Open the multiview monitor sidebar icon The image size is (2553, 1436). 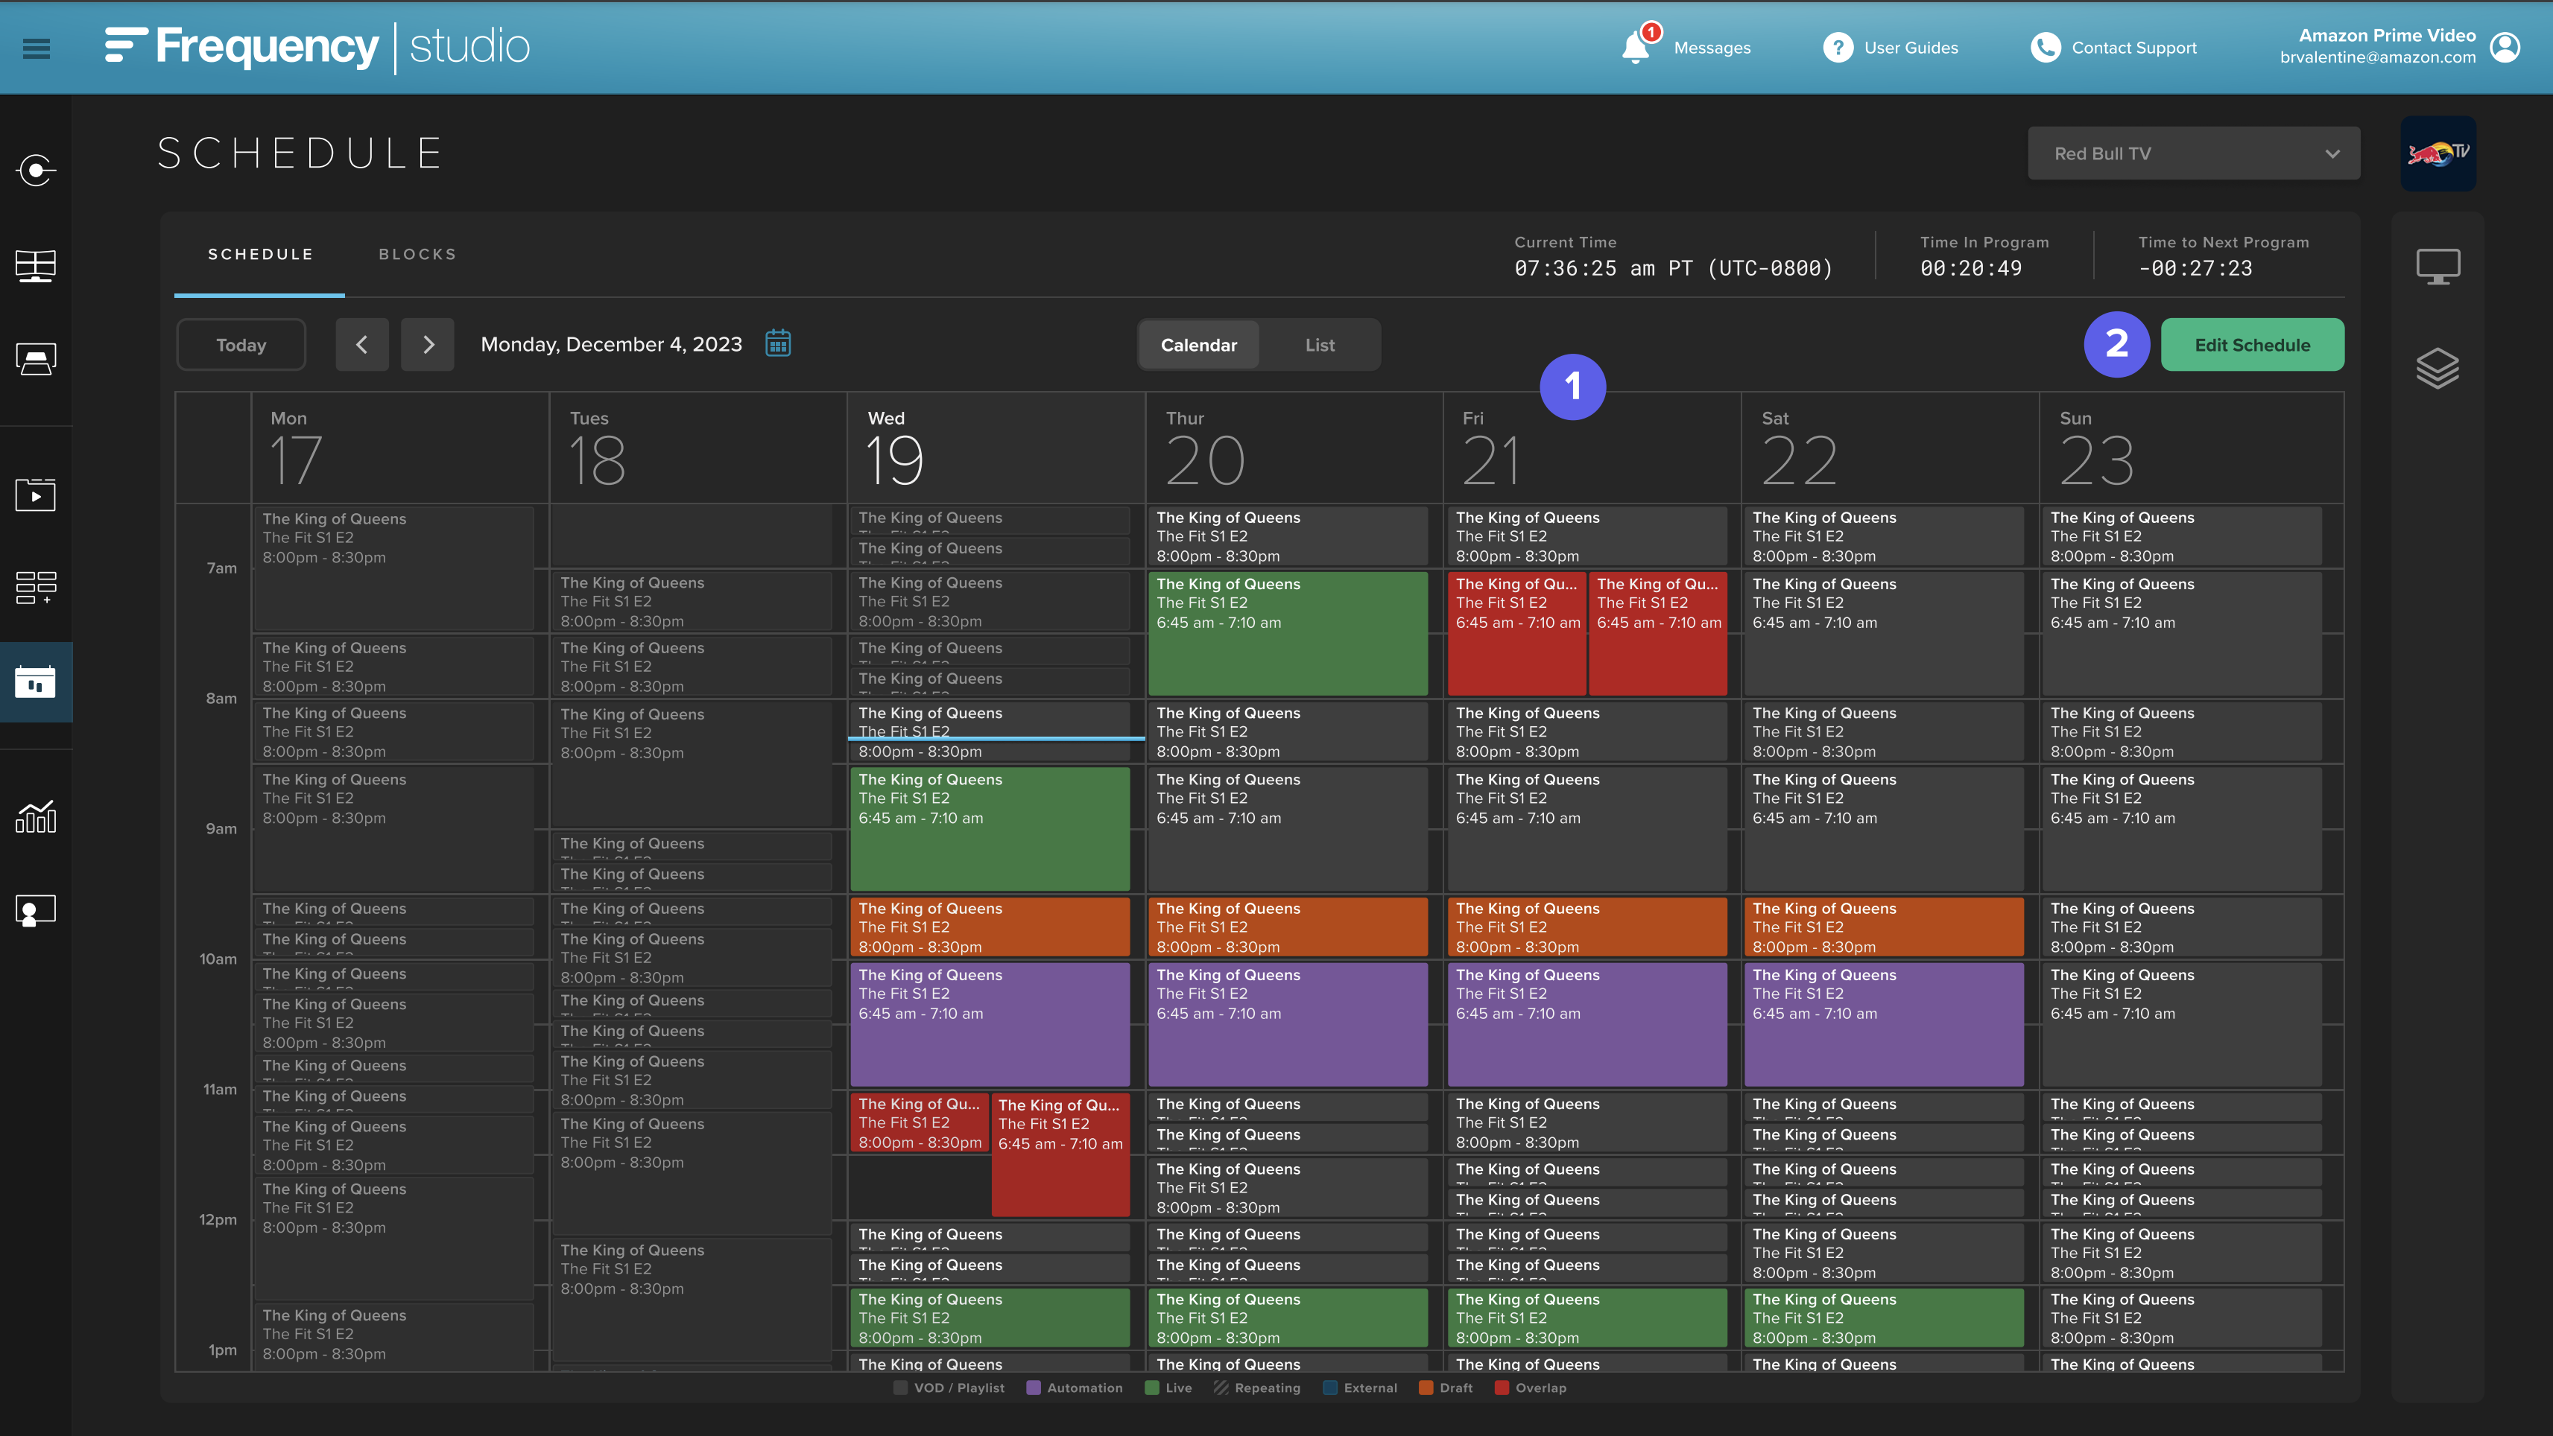click(x=36, y=265)
